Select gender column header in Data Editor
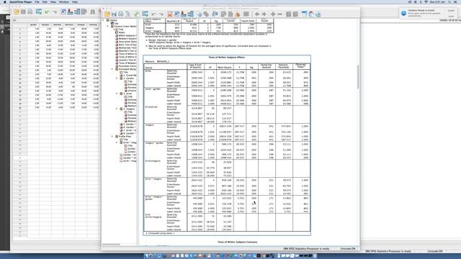 coord(33,24)
